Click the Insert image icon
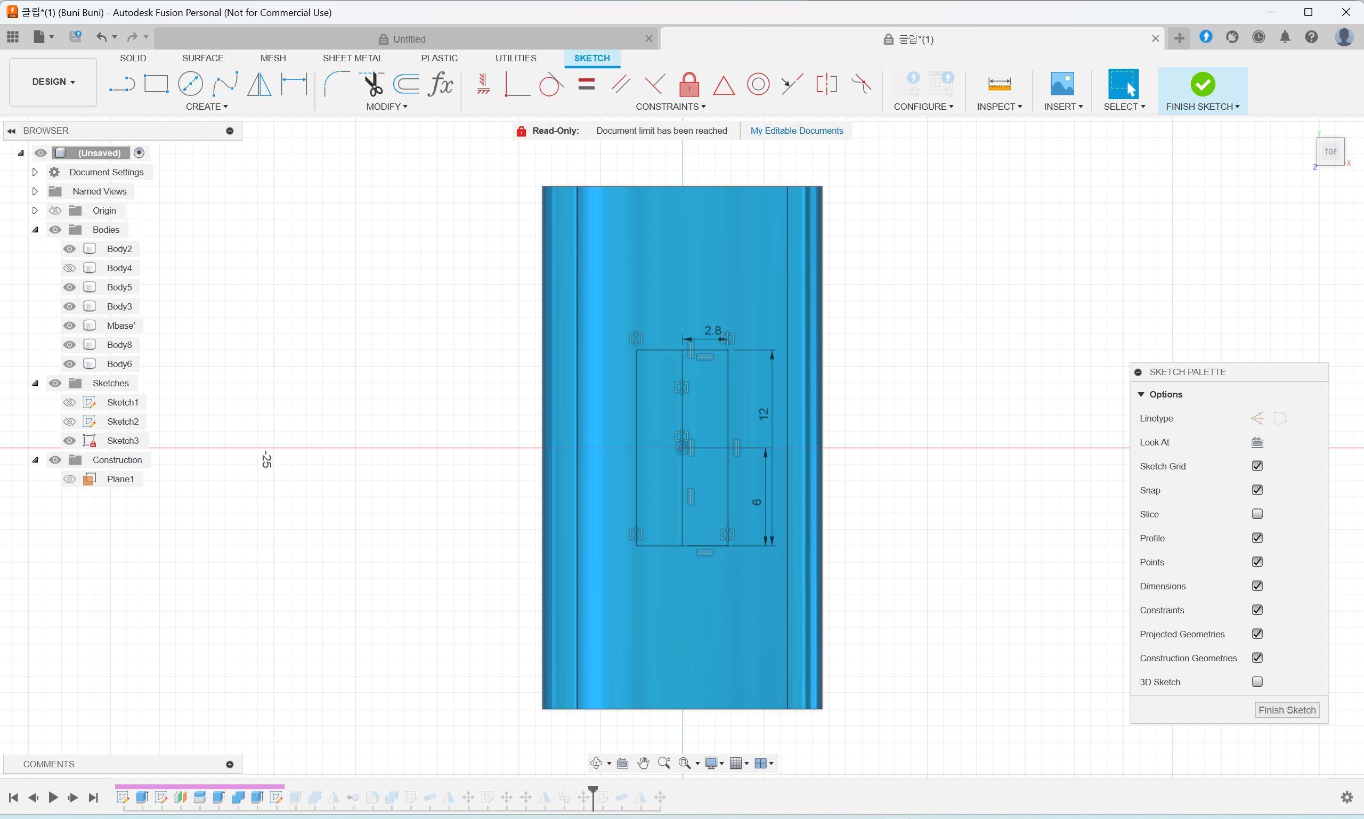1364x819 pixels. click(x=1062, y=84)
